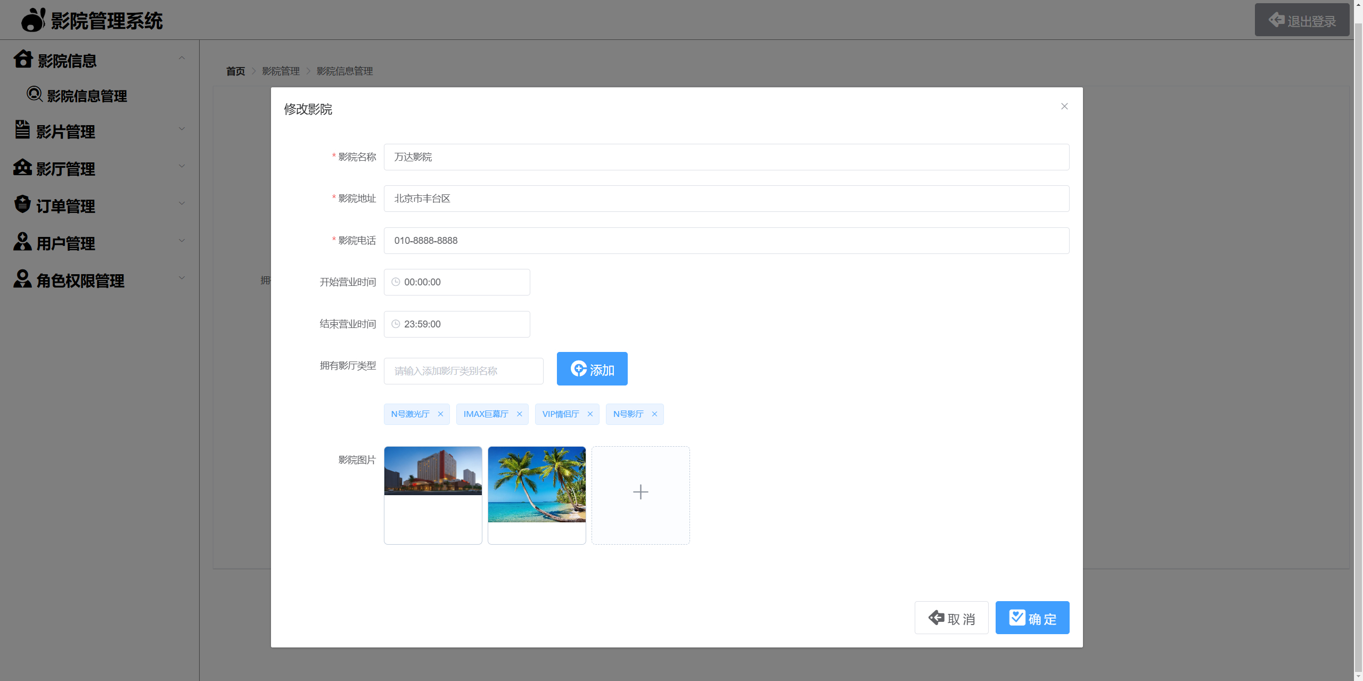Close the 修改影院 dialog with X
The height and width of the screenshot is (681, 1363).
1064,106
